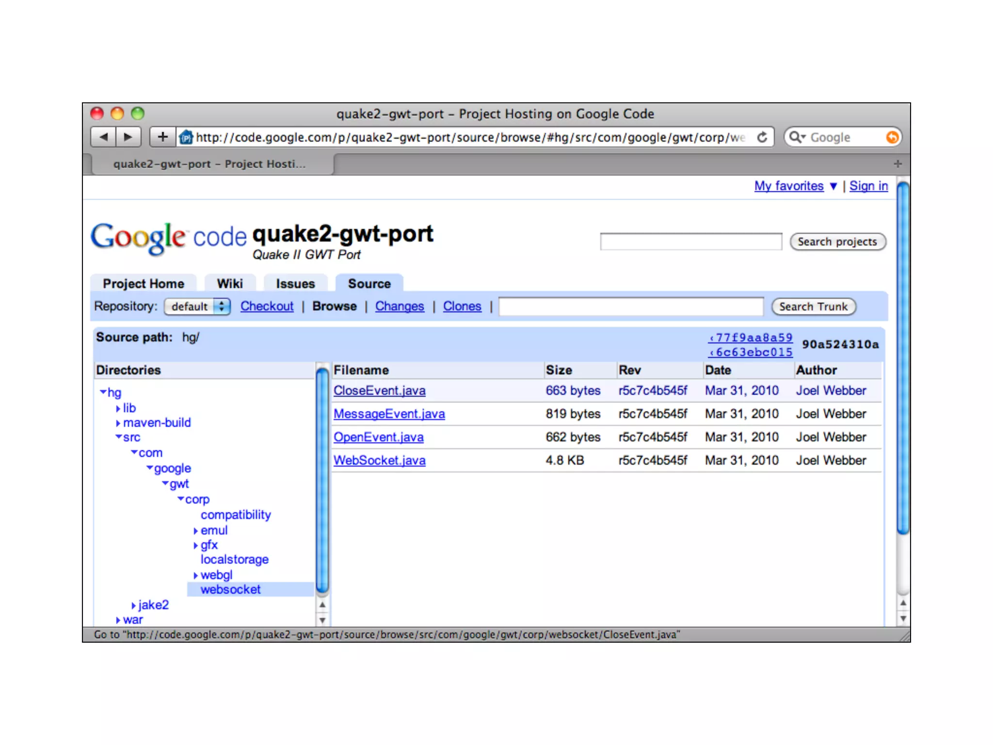
Task: Click the browser forward arrow button
Action: 128,137
